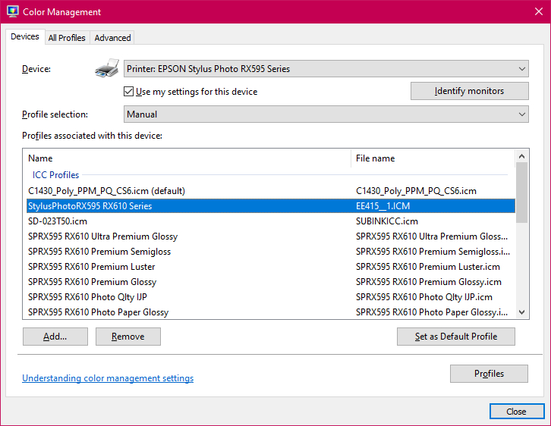551x426 pixels.
Task: Select SPRX595 RX610 Premium Semigloss profile
Action: tap(271, 252)
